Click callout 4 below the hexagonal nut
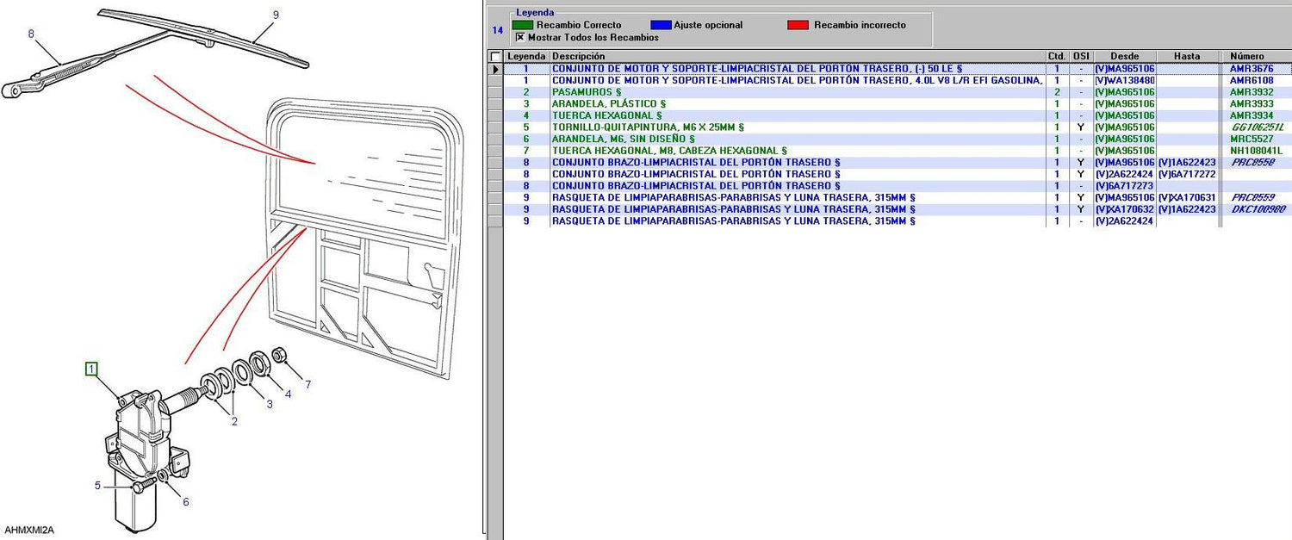Viewport: 1292px width, 540px height. pos(288,394)
